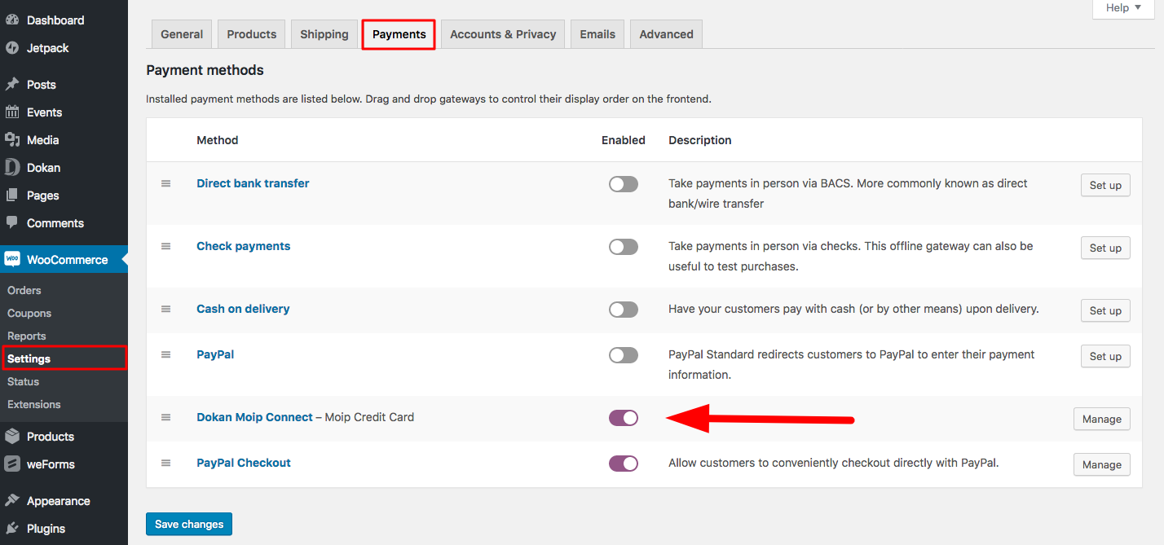The width and height of the screenshot is (1164, 545).
Task: Select the Payments tab
Action: pos(399,34)
